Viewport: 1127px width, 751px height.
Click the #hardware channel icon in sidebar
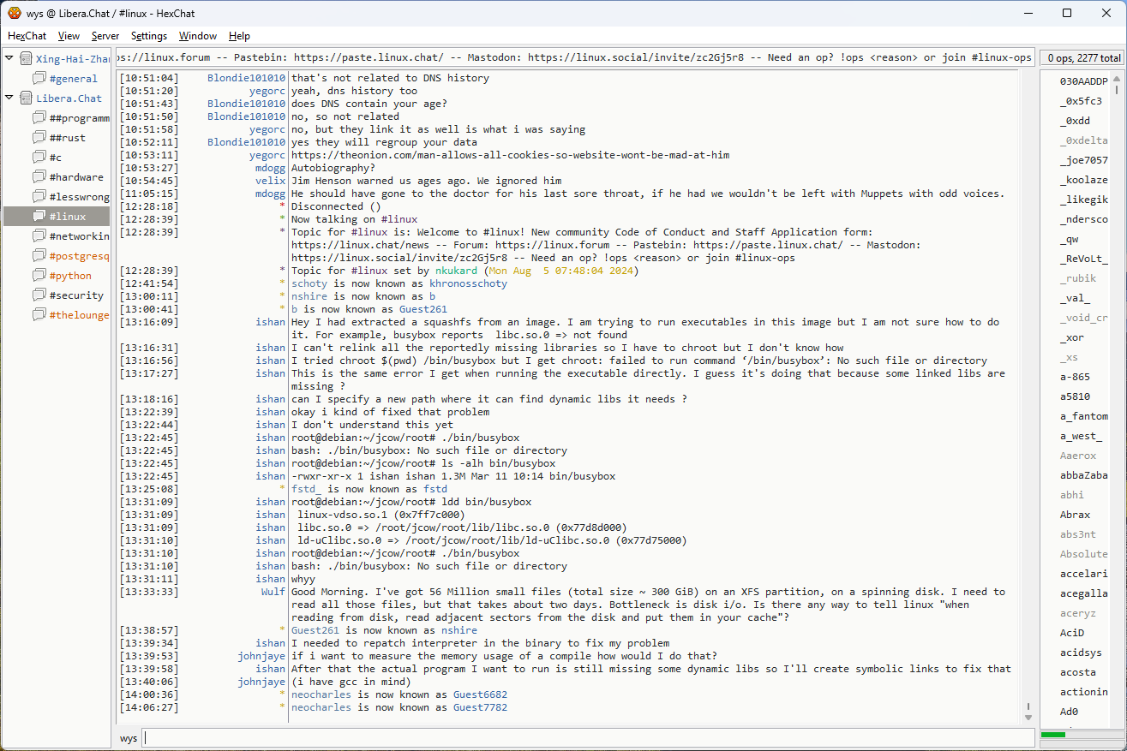pos(39,177)
